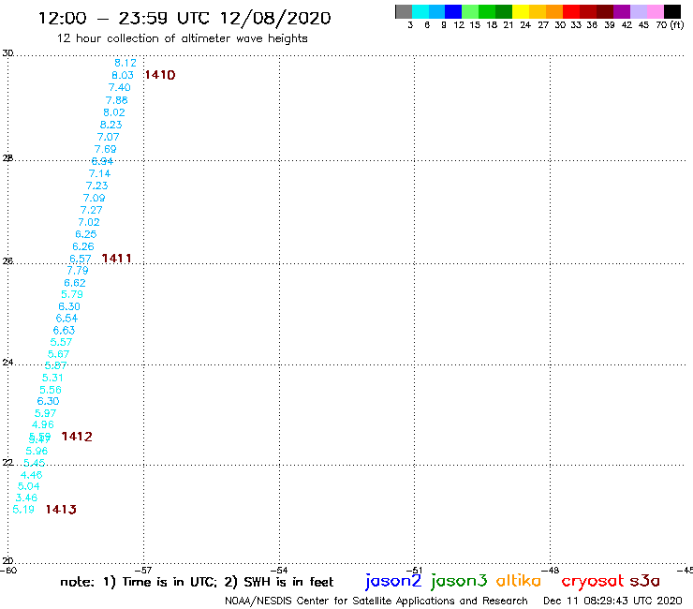Click the note about UTC and SWH feet
Image resolution: width=693 pixels, height=609 pixels.
(197, 582)
